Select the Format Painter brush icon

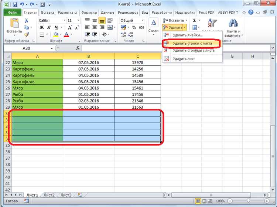(27, 34)
